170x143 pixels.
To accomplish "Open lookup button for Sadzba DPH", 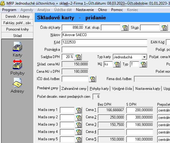I will coord(78,57).
